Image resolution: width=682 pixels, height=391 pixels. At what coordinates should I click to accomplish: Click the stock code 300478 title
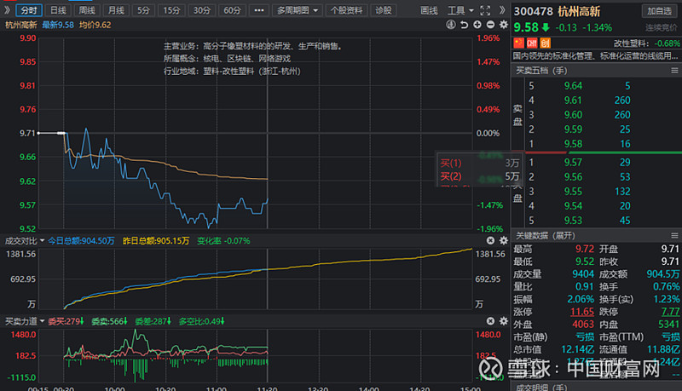(534, 11)
